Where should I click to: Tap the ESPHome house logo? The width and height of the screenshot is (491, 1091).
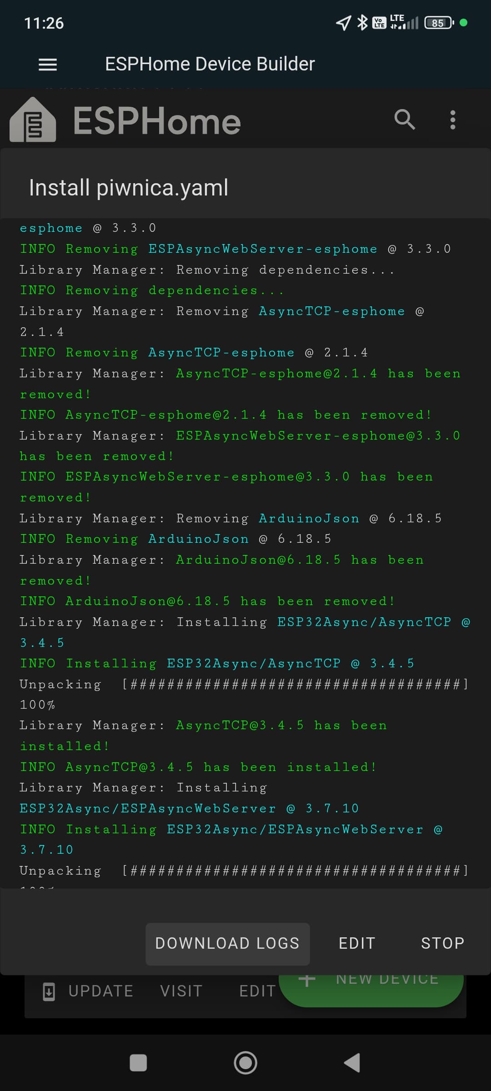(33, 120)
